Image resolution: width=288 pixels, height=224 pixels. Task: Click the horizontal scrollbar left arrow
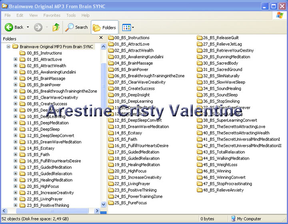tap(4, 211)
